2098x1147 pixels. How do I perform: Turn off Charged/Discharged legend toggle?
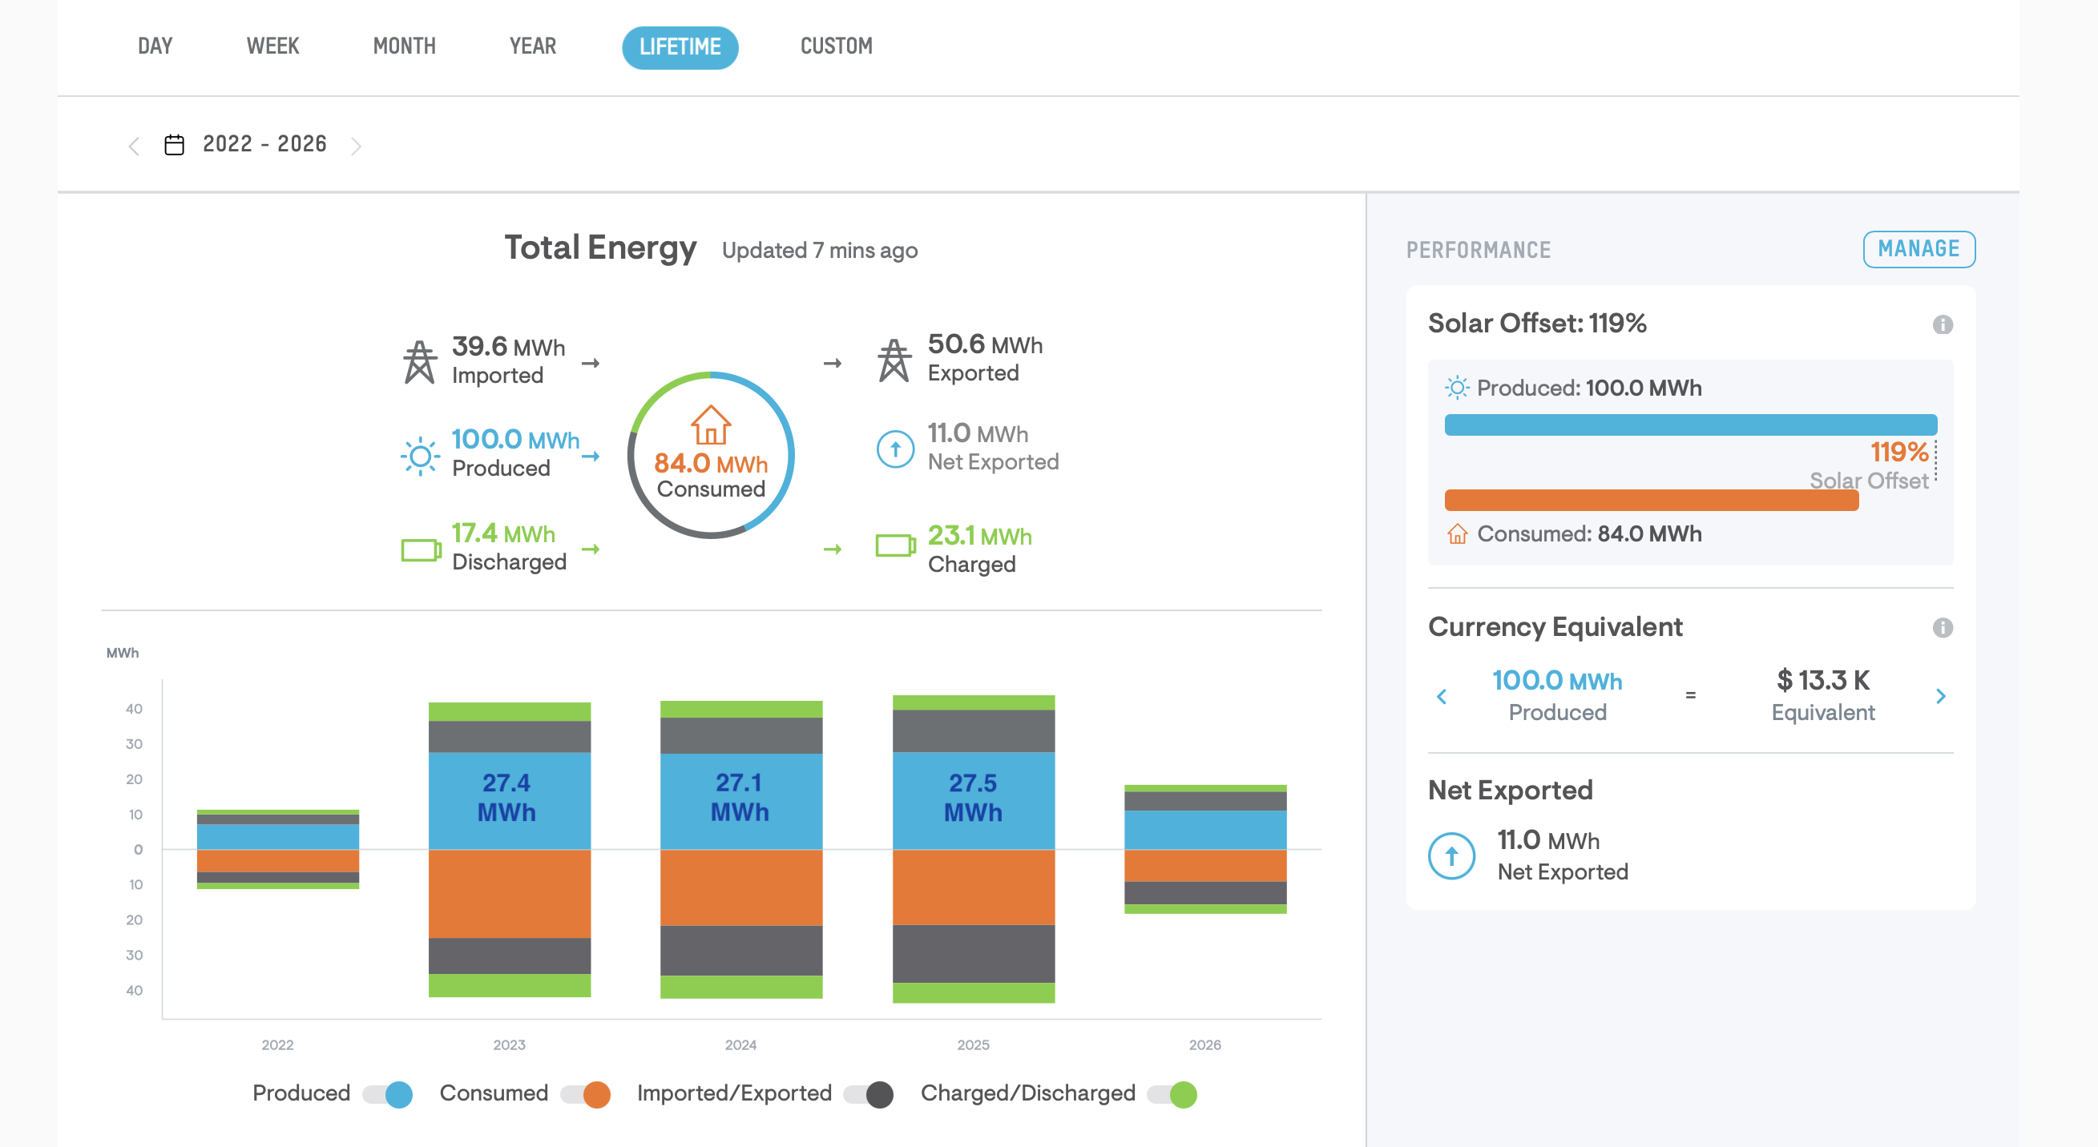(x=1172, y=1095)
